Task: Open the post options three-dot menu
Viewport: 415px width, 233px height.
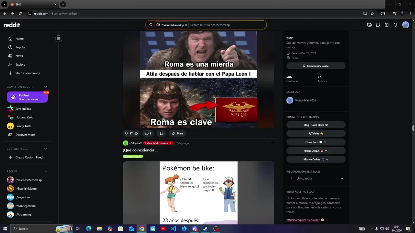Action: [272, 143]
